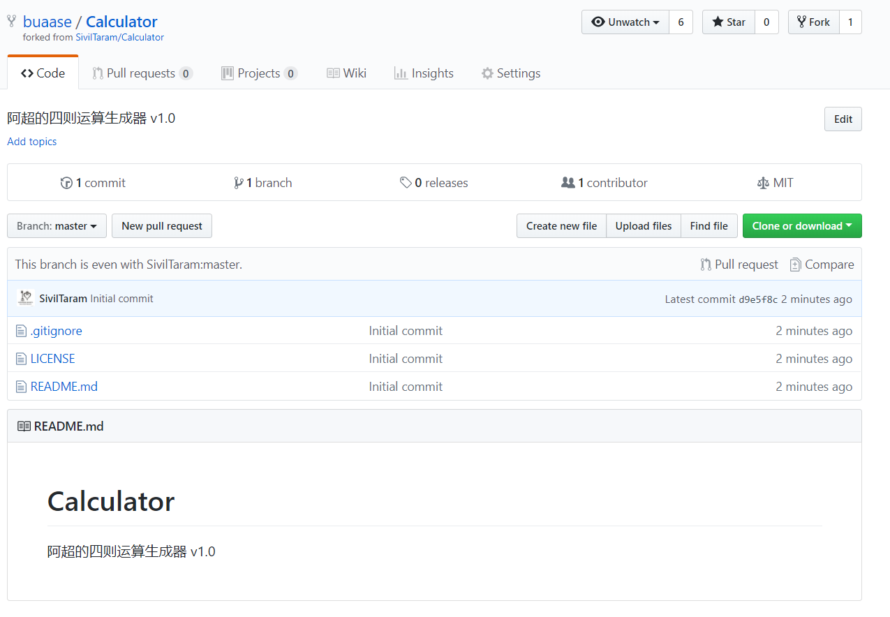Open the Branch: master dropdown

pos(57,226)
